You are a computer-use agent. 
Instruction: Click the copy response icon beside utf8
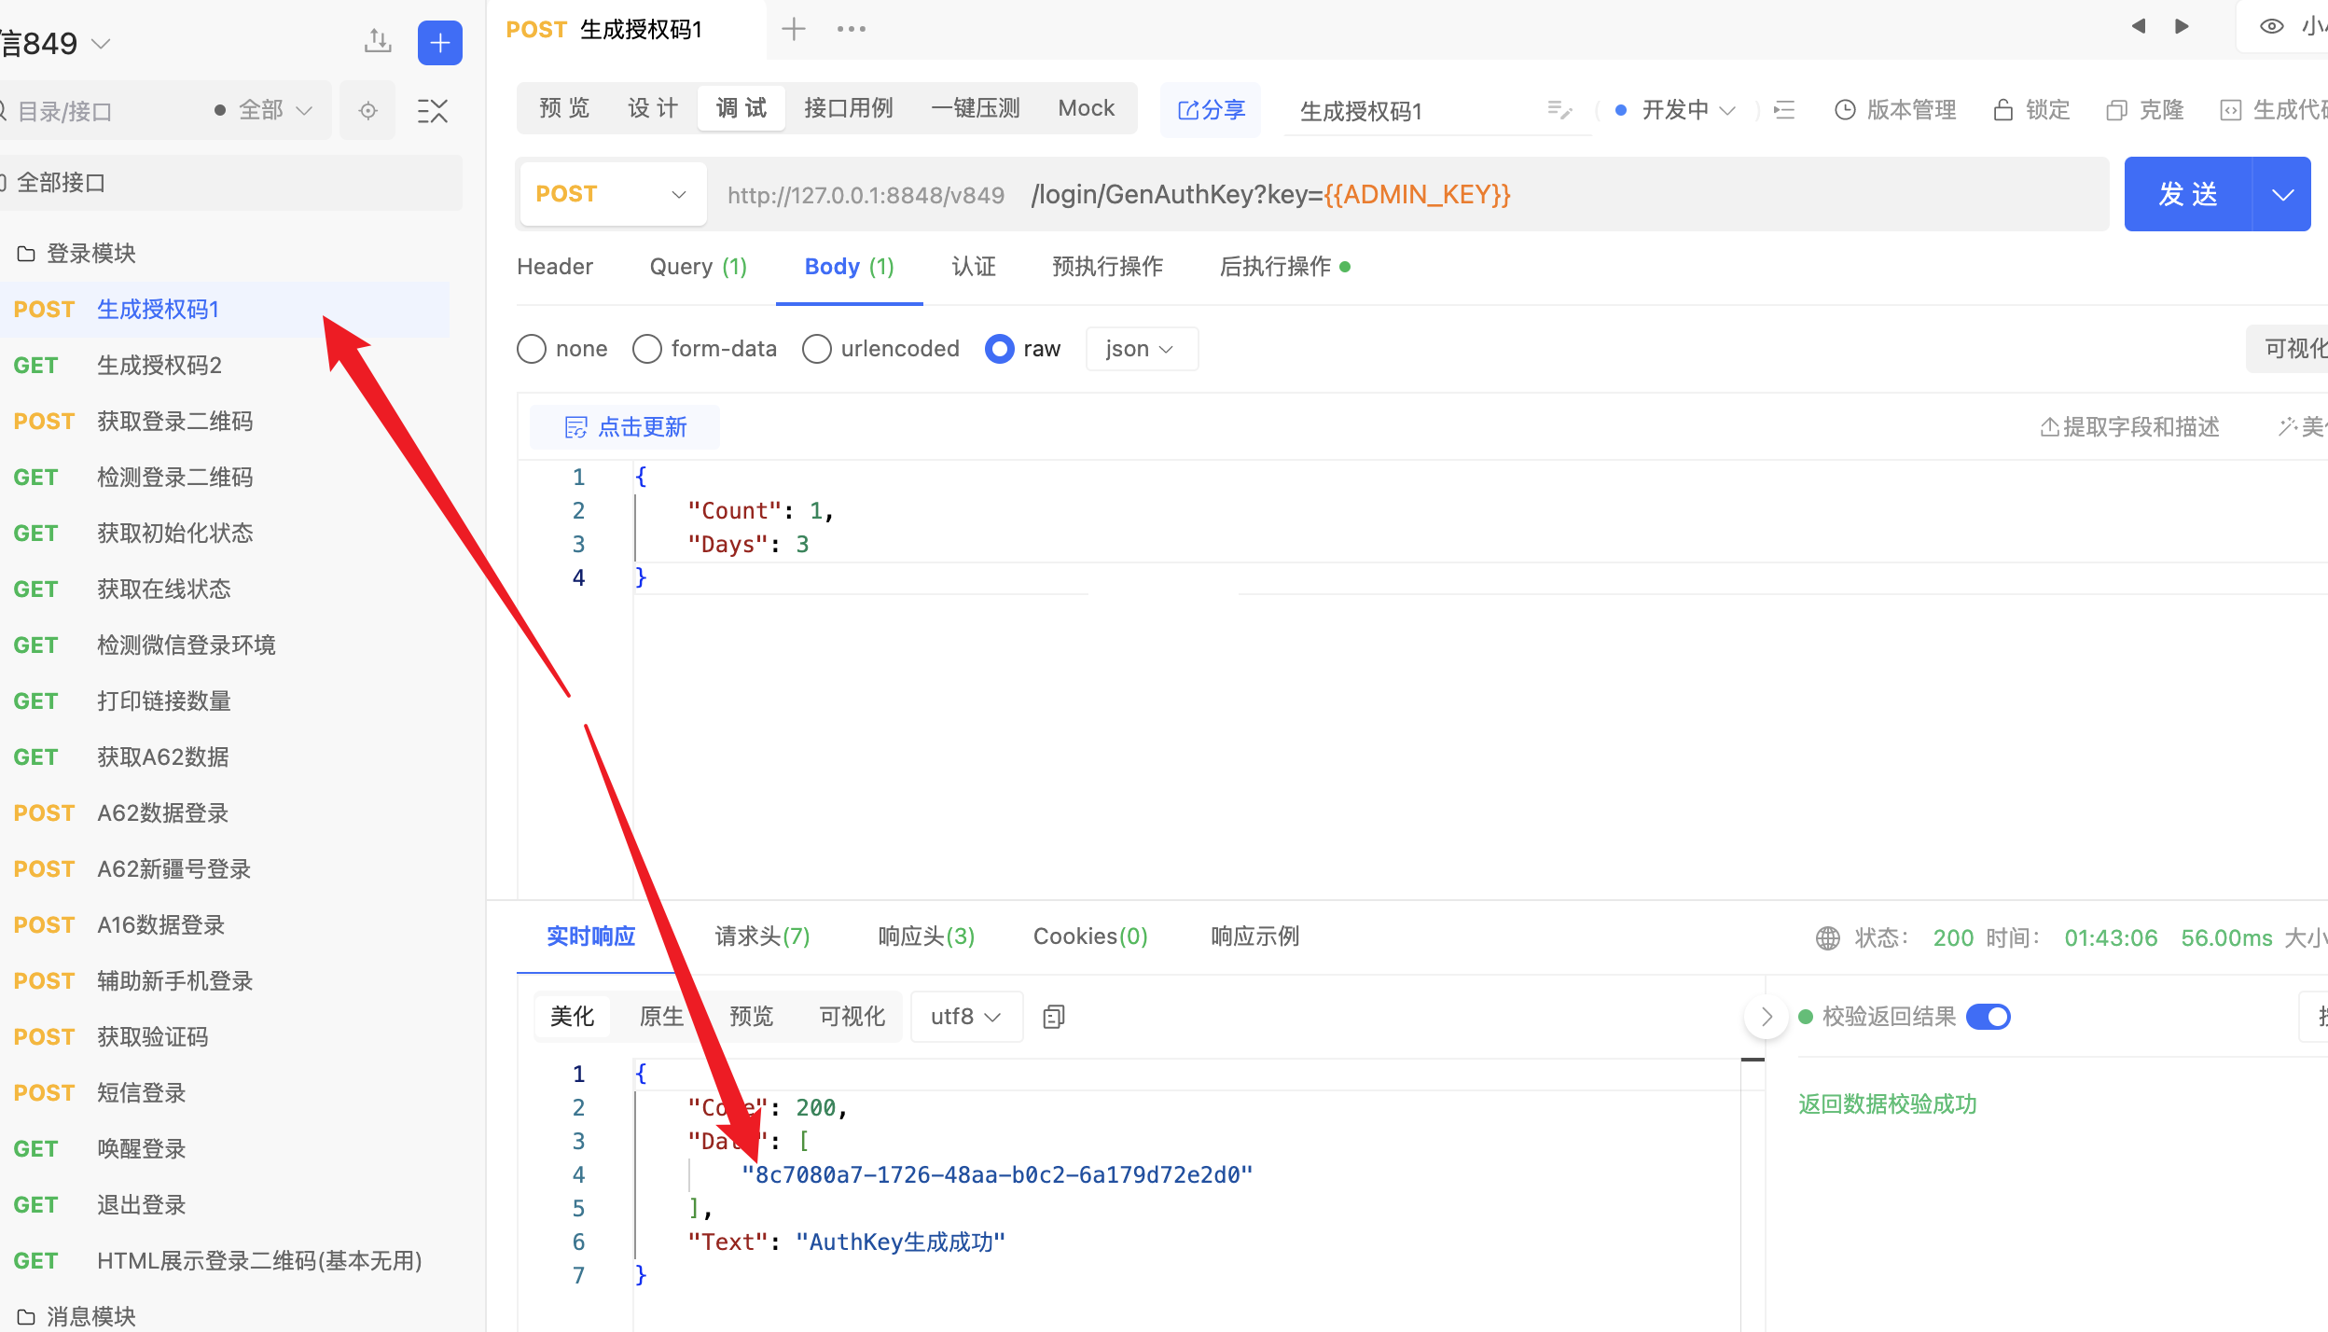tap(1054, 1016)
